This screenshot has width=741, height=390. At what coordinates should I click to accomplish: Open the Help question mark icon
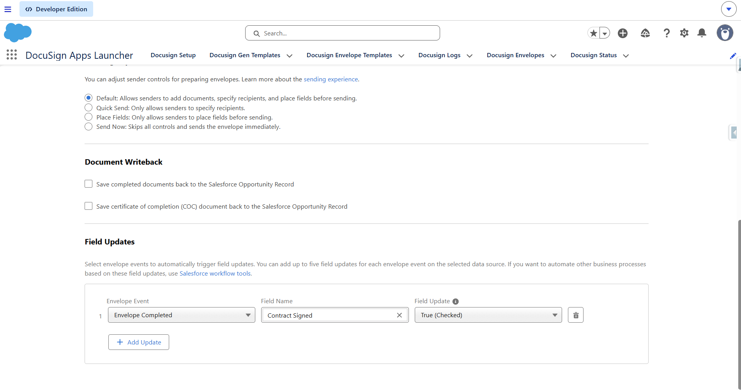coord(667,33)
